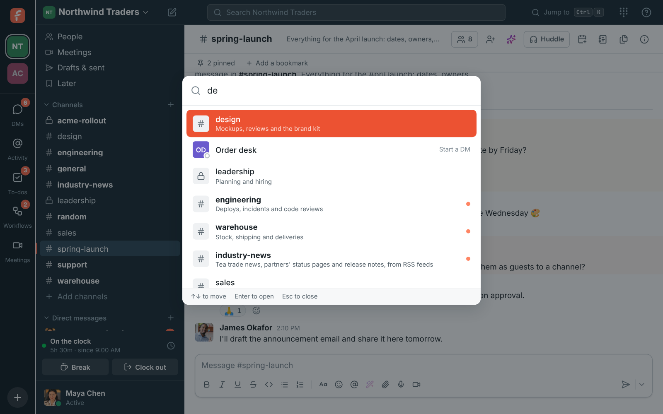Image resolution: width=663 pixels, height=414 pixels.
Task: Click the Search Northwind Traders field
Action: [356, 12]
